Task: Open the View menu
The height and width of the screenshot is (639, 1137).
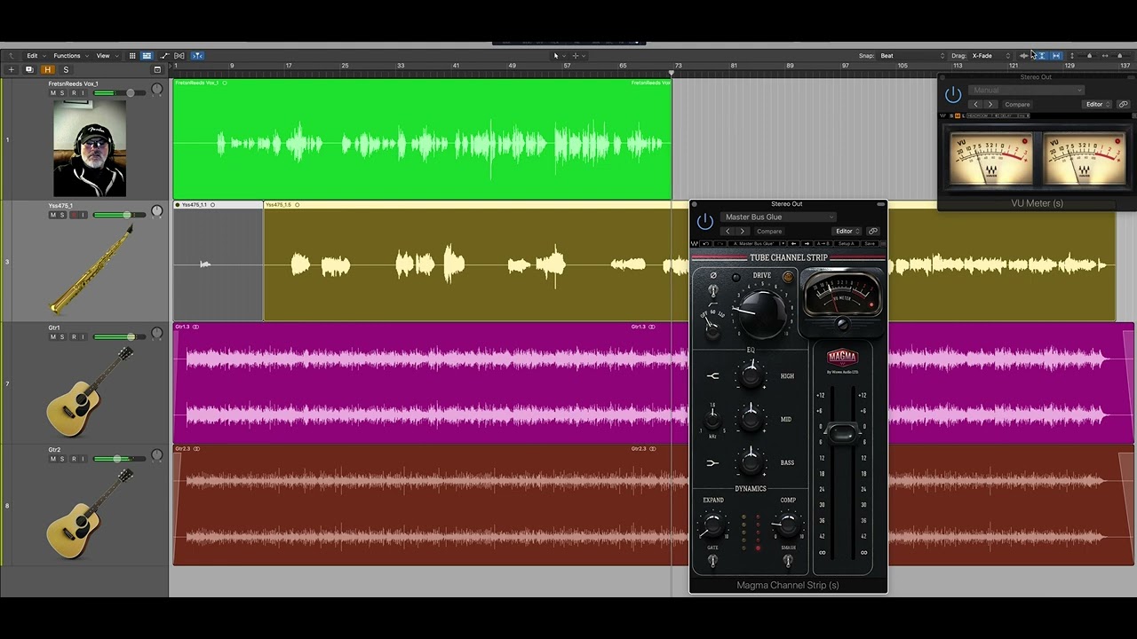Action: click(106, 56)
